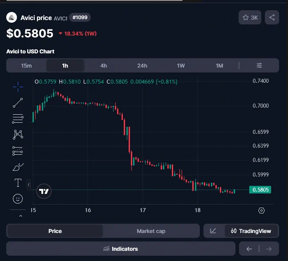The height and width of the screenshot is (261, 288).
Task: Click the 0.7400 price axis label
Action: point(261,81)
